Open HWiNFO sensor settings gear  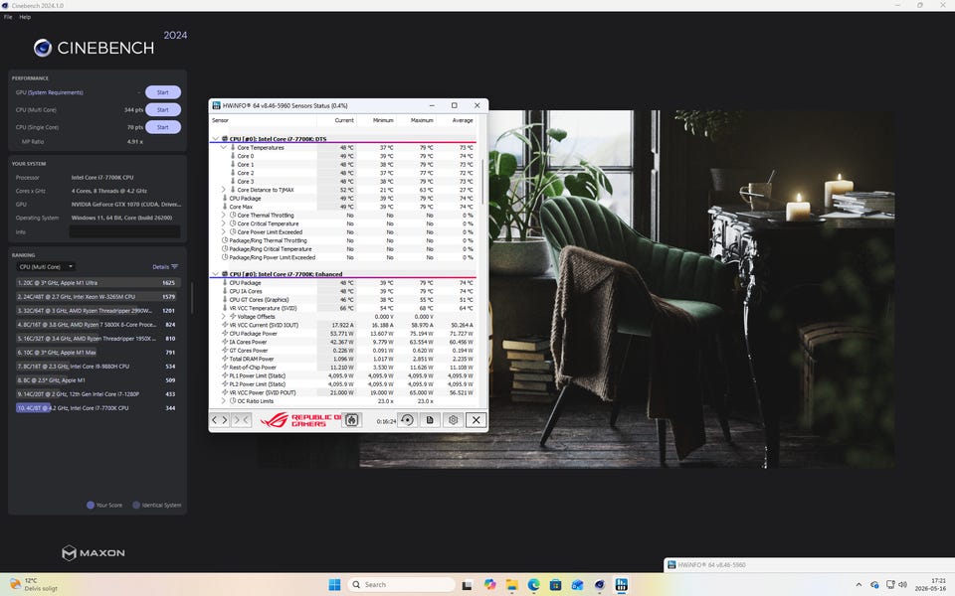point(454,420)
